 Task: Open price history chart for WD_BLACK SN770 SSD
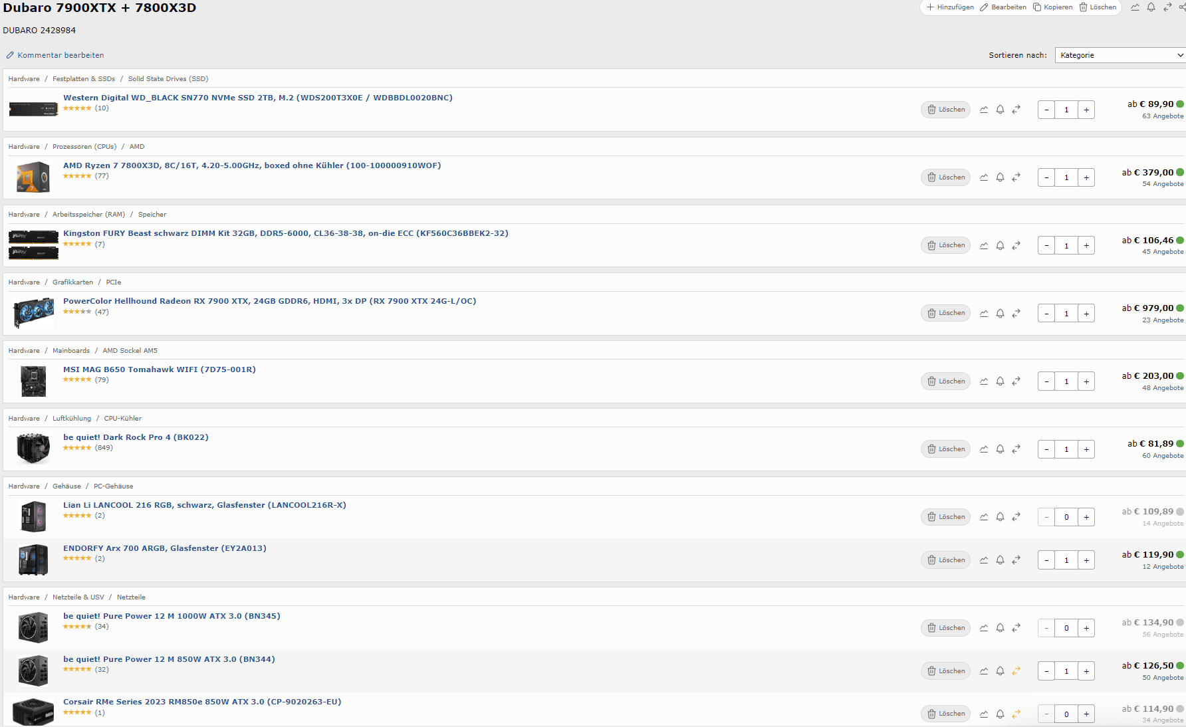pos(984,110)
